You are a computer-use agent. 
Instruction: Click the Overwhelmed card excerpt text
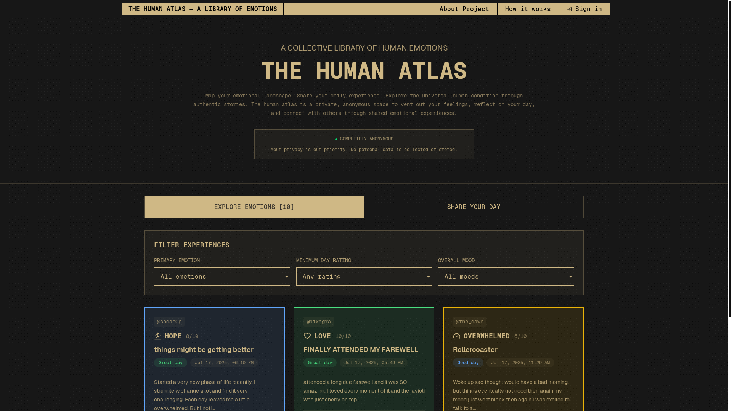coord(511,395)
